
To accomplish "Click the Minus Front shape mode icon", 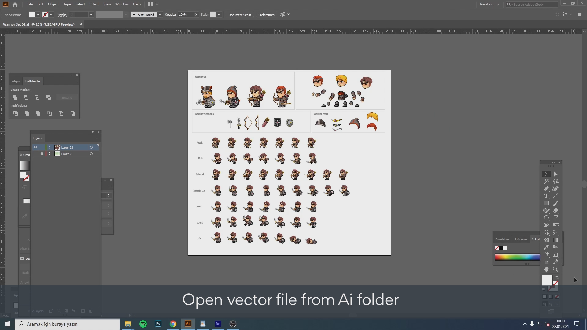I will coord(26,97).
